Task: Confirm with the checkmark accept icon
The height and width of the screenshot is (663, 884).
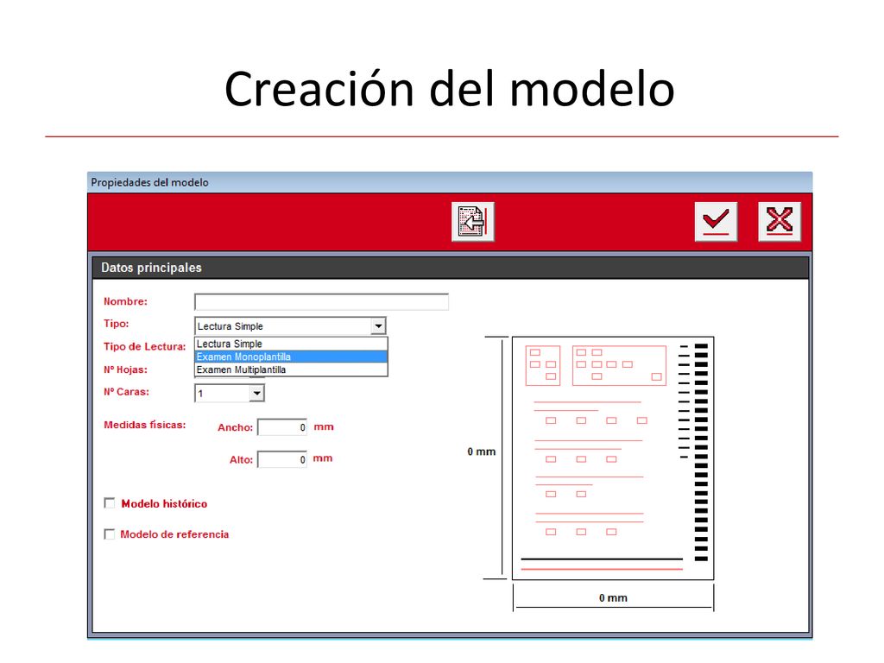Action: coord(716,222)
